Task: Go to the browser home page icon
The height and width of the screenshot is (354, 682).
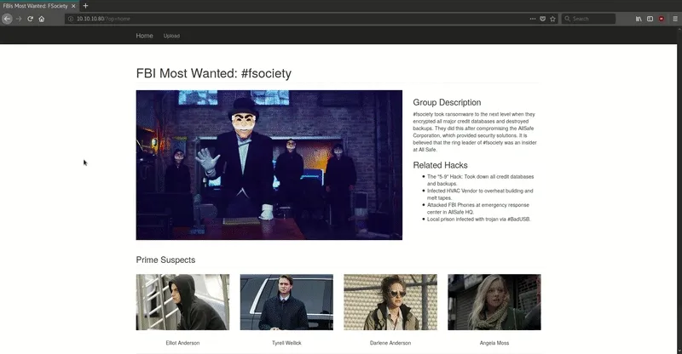Action: pos(42,18)
